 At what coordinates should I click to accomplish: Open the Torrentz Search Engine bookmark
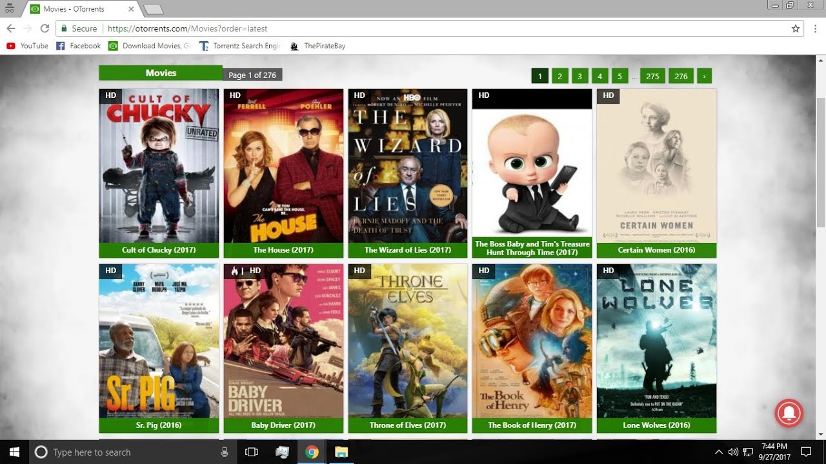[x=240, y=46]
